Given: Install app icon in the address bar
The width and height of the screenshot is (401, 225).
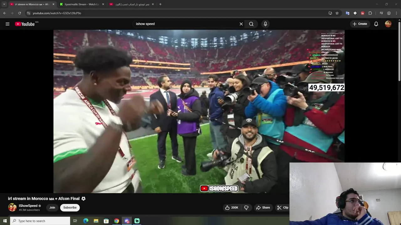Looking at the screenshot, I should (330, 13).
